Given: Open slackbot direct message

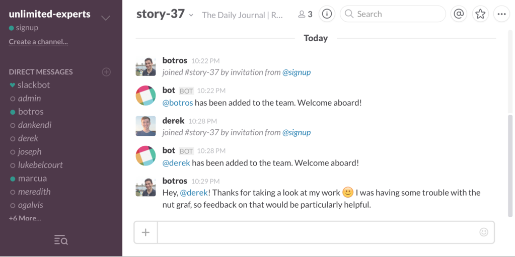Looking at the screenshot, I should point(34,85).
